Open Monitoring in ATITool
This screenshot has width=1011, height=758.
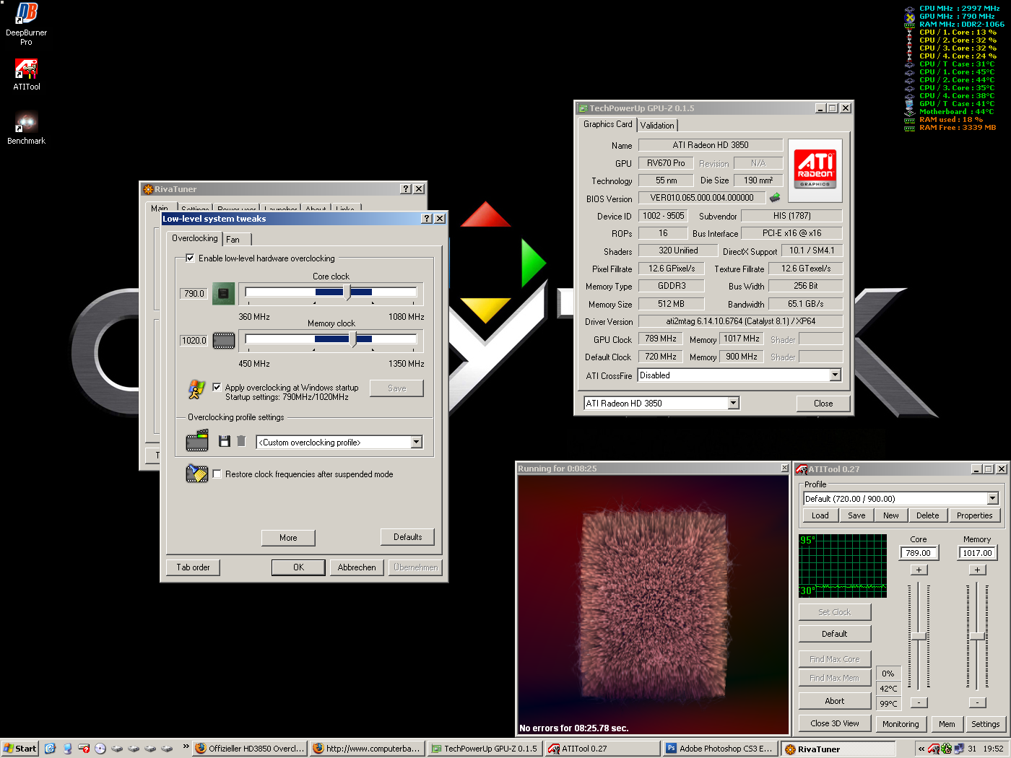pyautogui.click(x=901, y=724)
